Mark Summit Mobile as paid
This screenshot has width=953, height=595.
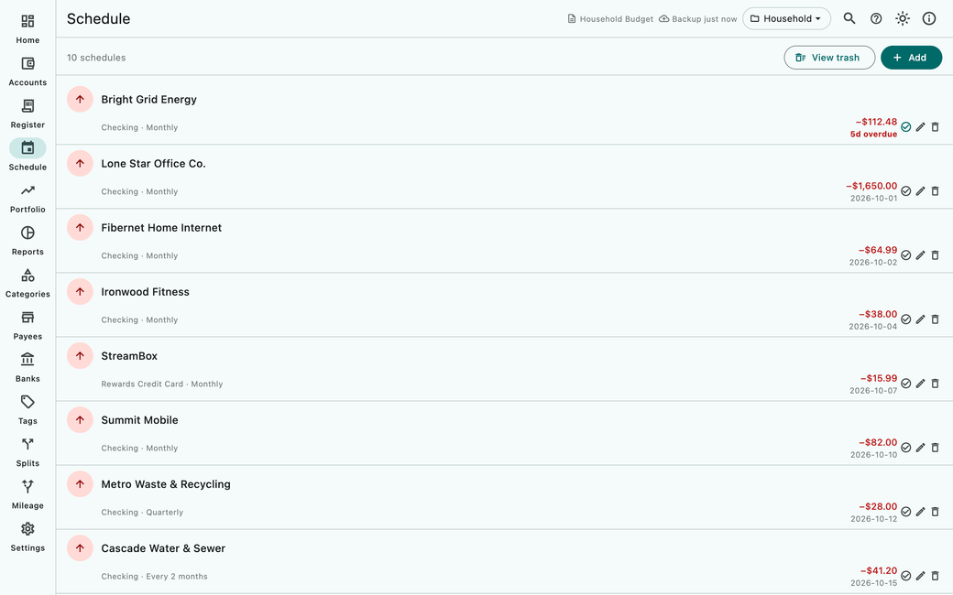pos(905,448)
